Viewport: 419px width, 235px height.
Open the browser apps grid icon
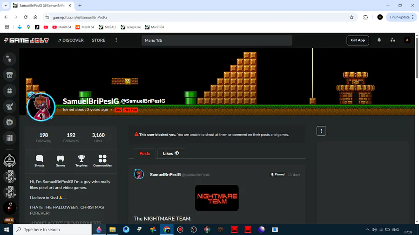pyautogui.click(x=7, y=27)
